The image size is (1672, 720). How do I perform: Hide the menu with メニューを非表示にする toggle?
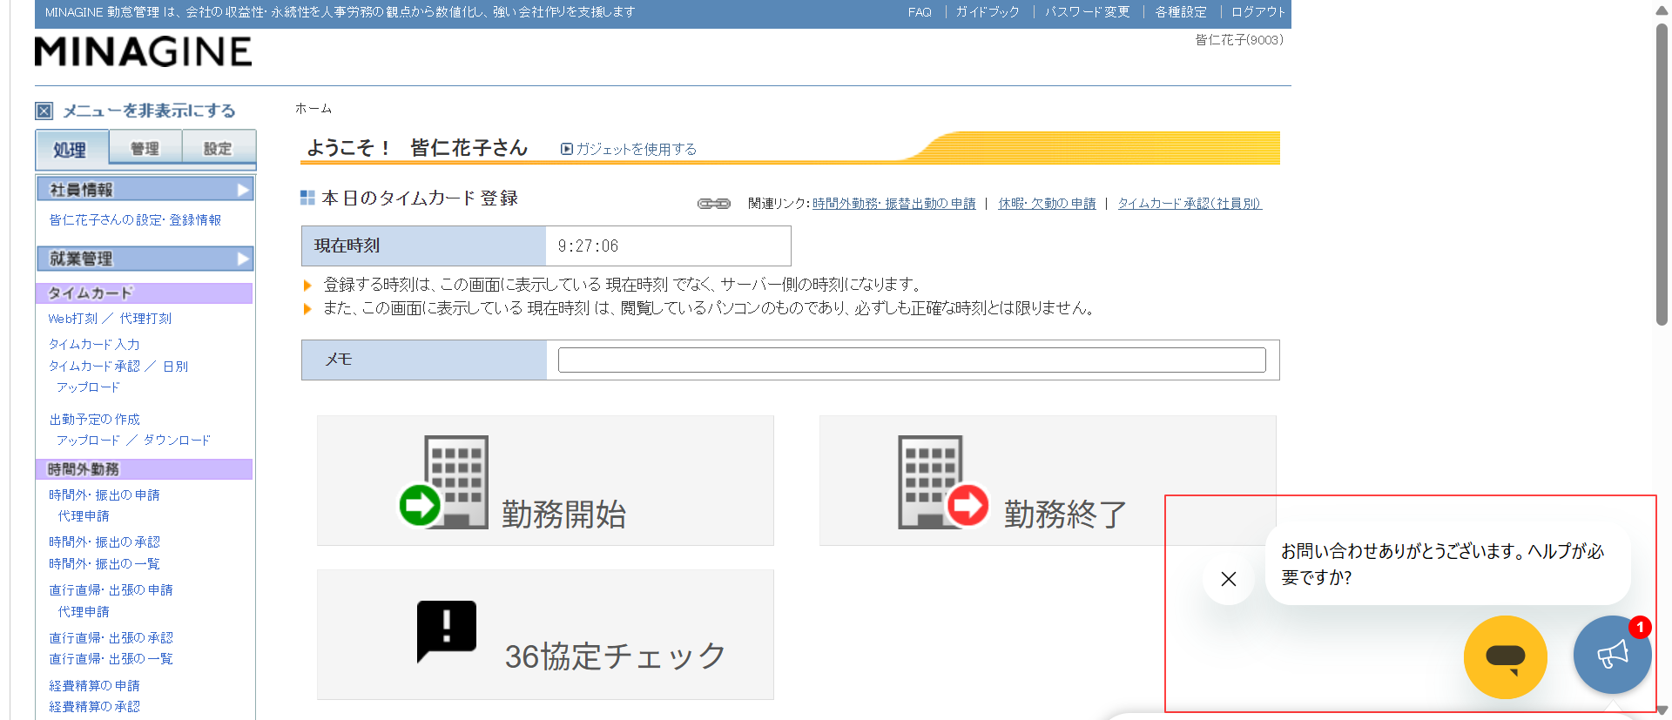pos(45,111)
